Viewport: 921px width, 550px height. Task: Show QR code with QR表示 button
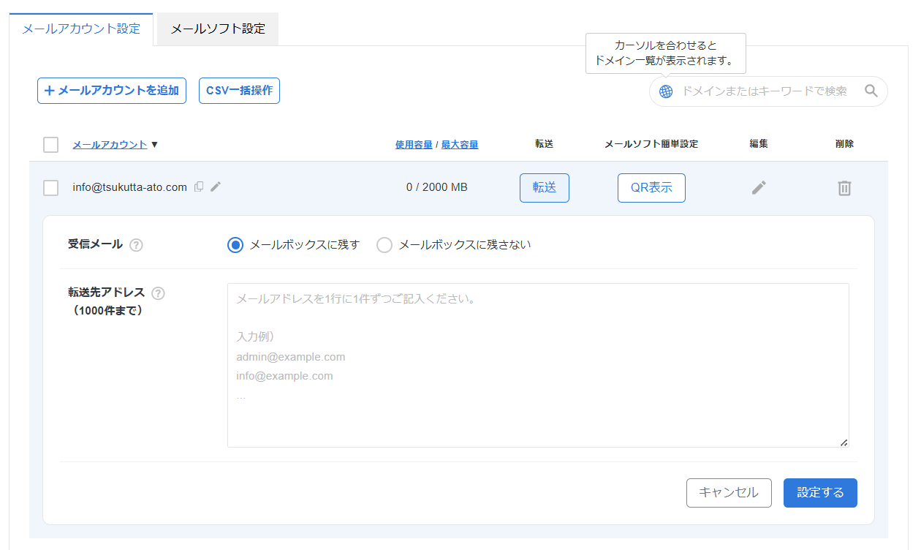[651, 188]
